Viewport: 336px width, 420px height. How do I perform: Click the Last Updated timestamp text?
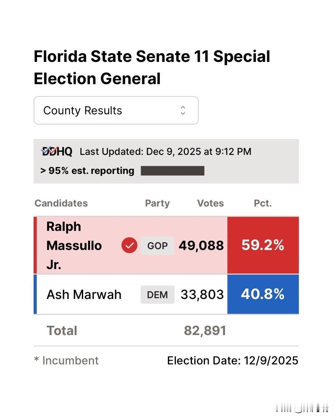(166, 152)
